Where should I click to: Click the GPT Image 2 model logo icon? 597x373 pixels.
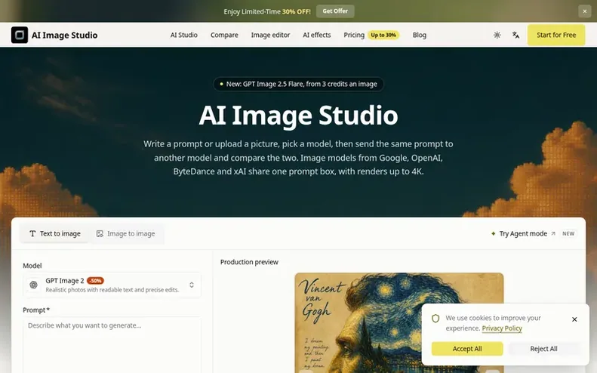33,285
